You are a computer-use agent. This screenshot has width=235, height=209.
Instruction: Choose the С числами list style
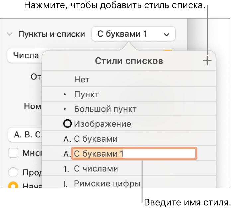click(129, 169)
